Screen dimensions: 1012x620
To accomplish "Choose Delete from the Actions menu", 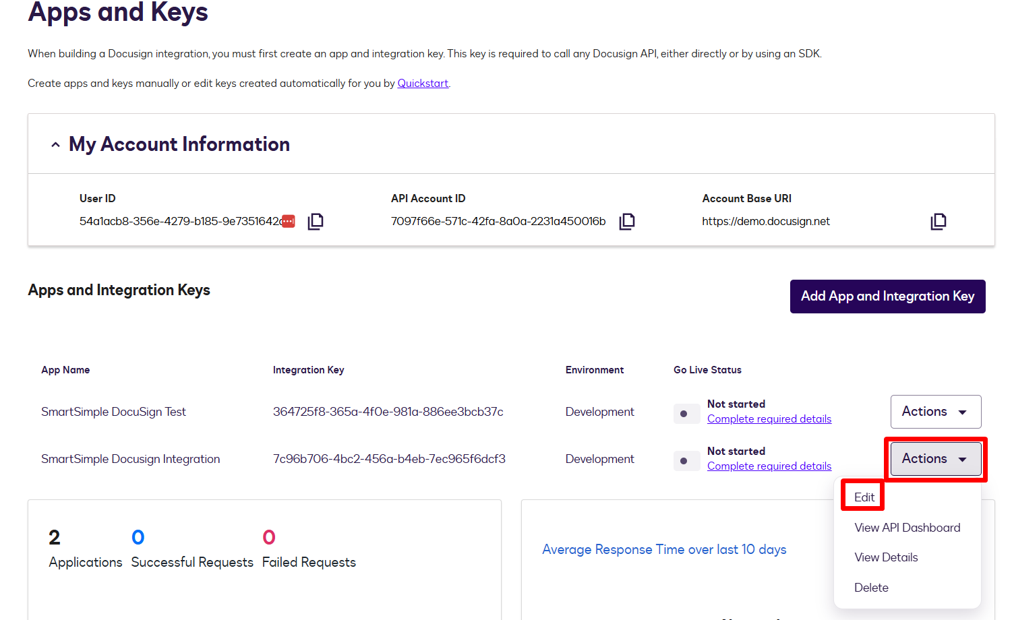I will (871, 588).
